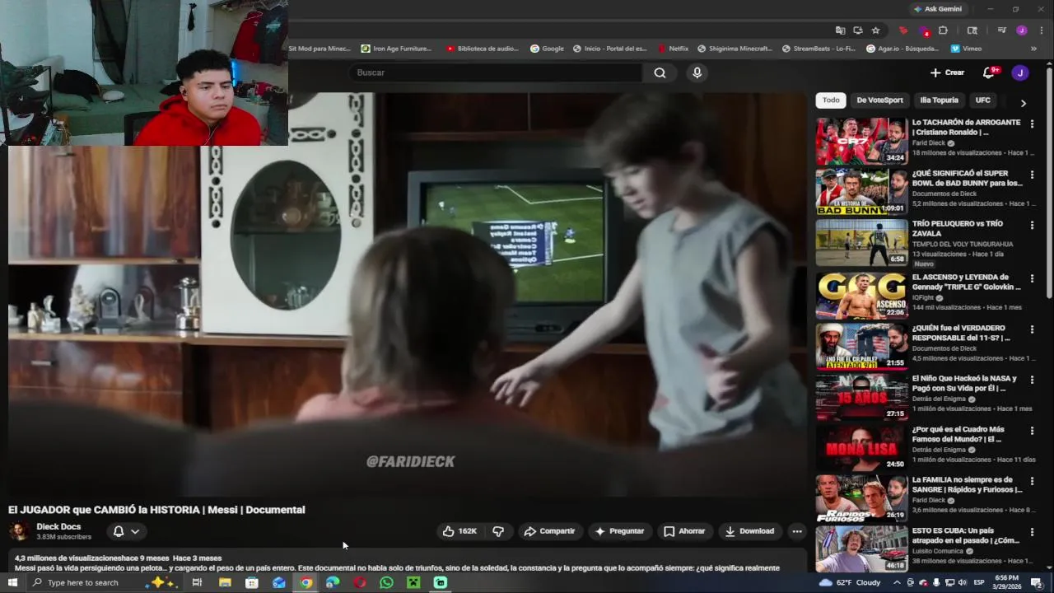Open Chrome extensions puzzle icon
Viewport: 1054px width, 593px height.
pos(944,30)
